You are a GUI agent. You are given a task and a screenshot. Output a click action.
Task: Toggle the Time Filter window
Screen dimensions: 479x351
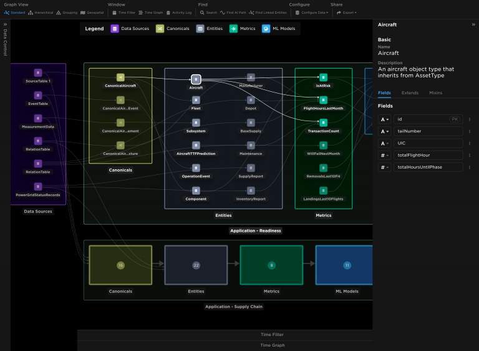tap(123, 12)
